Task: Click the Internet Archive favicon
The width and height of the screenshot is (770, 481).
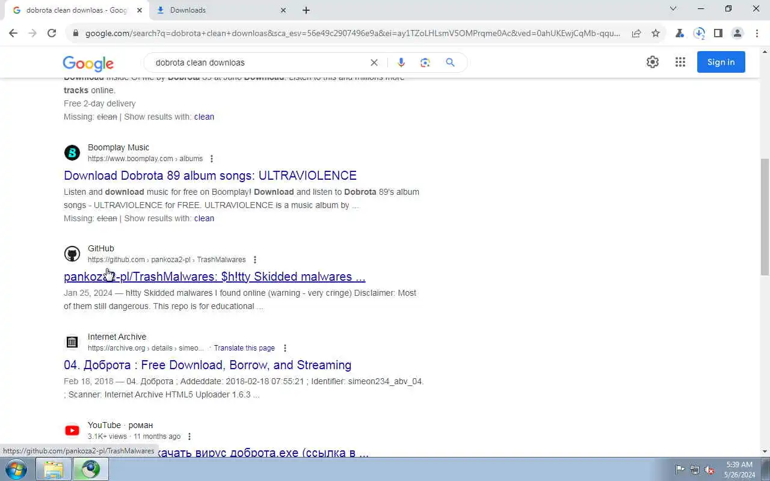Action: [72, 342]
